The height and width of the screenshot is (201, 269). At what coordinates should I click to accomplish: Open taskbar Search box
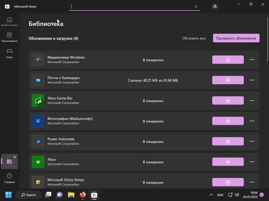point(28,195)
